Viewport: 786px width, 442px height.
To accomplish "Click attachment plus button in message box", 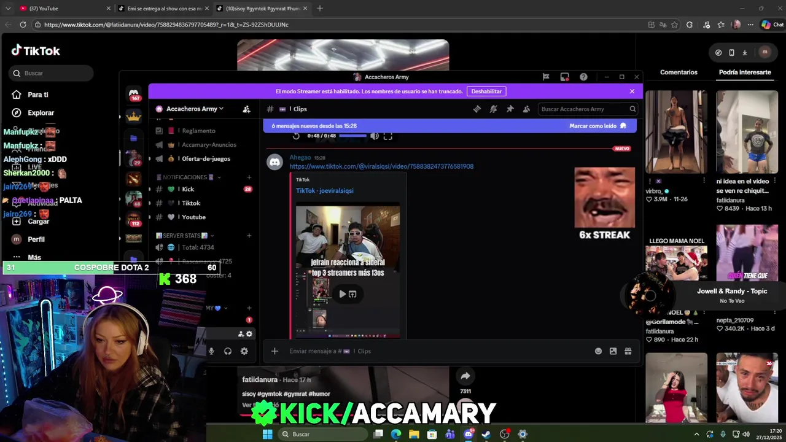I will [274, 351].
